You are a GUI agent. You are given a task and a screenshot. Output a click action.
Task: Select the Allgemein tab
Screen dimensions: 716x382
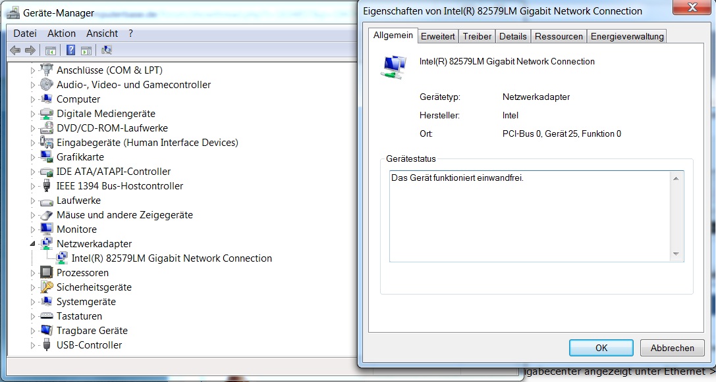[393, 36]
